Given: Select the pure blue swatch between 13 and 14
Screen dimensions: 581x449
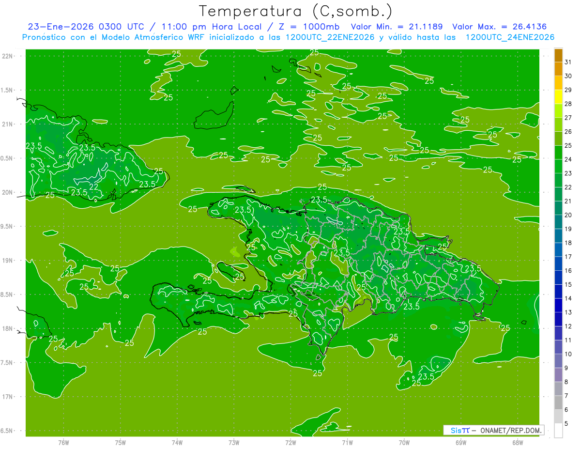Looking at the screenshot, I should pos(558,306).
